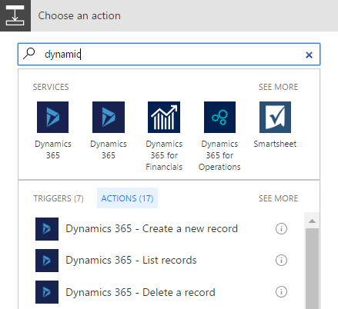
Task: Choose the Smartsheet service icon
Action: pyautogui.click(x=275, y=117)
